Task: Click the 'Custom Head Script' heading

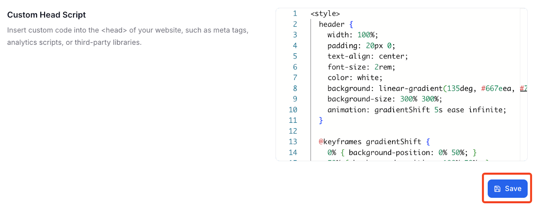Action: pyautogui.click(x=46, y=15)
